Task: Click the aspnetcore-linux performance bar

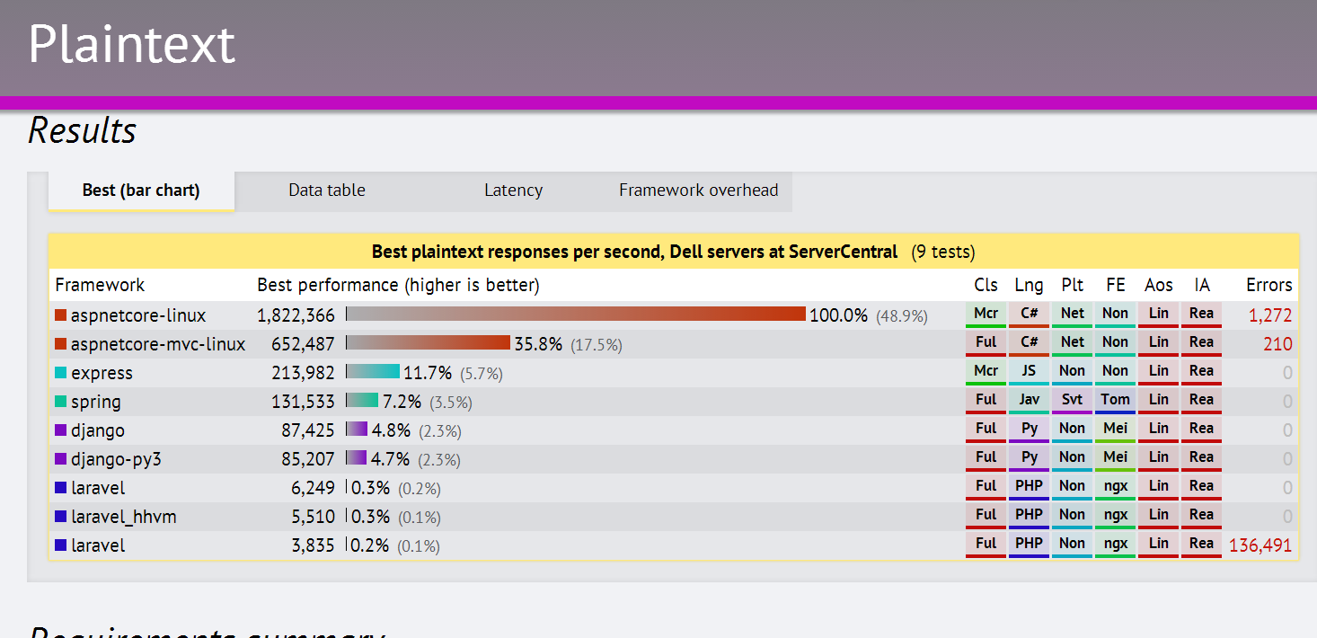Action: [576, 314]
